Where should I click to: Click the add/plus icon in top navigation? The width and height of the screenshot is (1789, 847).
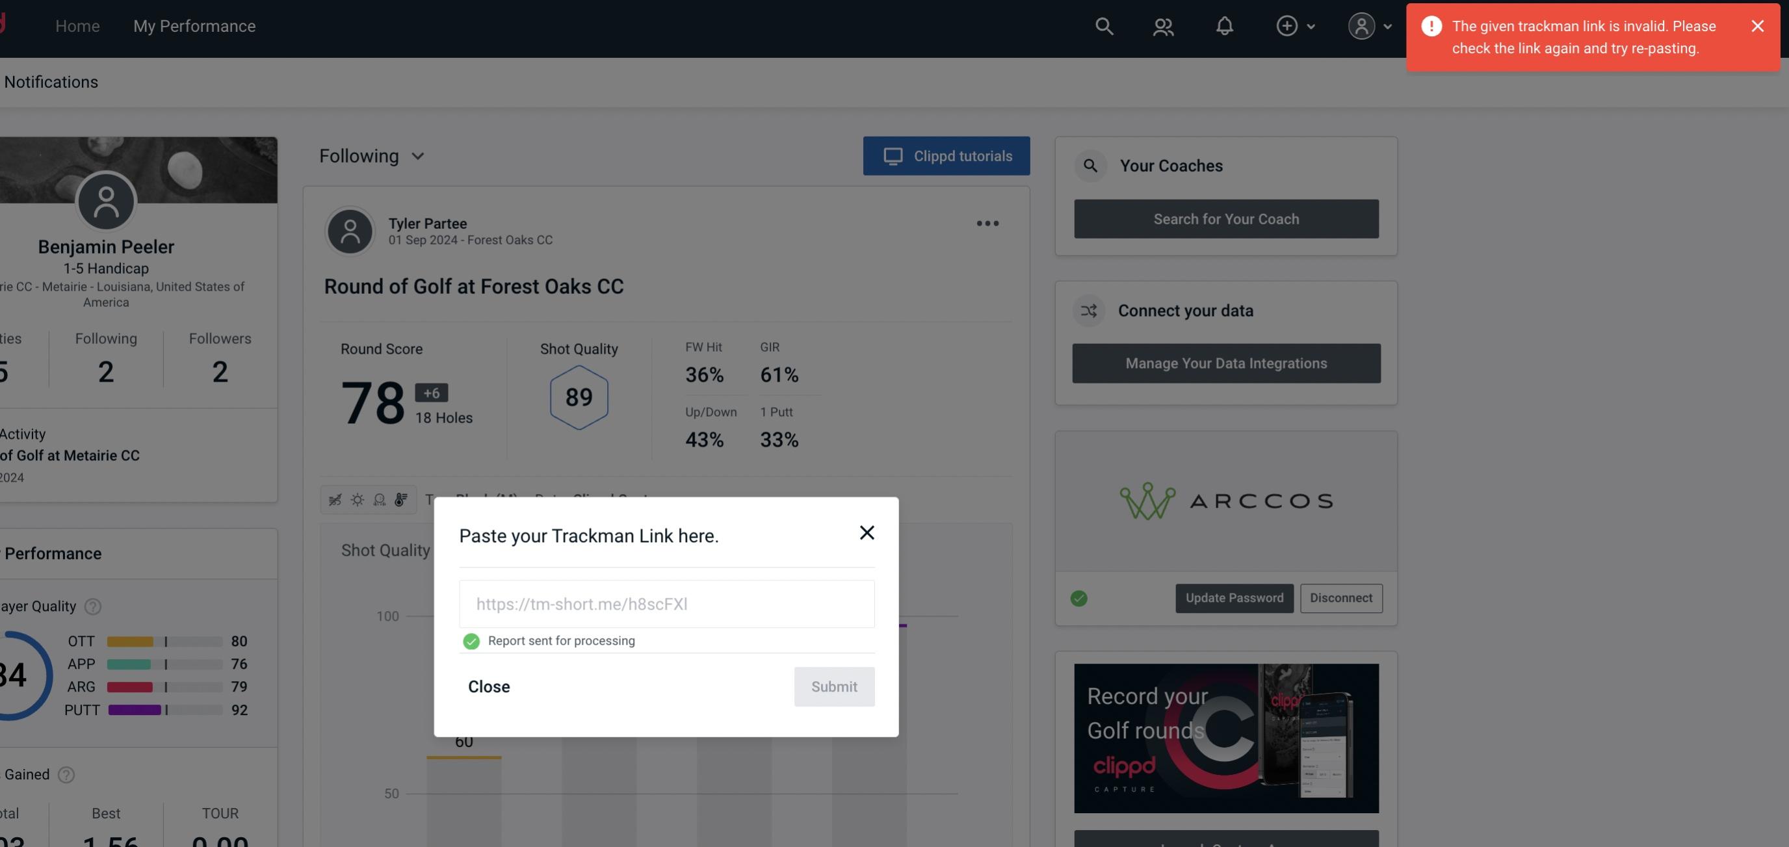[1287, 25]
